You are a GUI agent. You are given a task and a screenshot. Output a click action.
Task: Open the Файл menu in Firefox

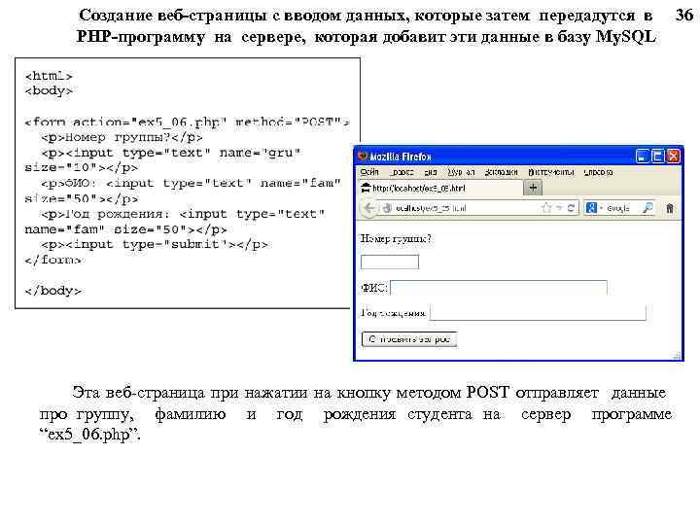click(369, 172)
